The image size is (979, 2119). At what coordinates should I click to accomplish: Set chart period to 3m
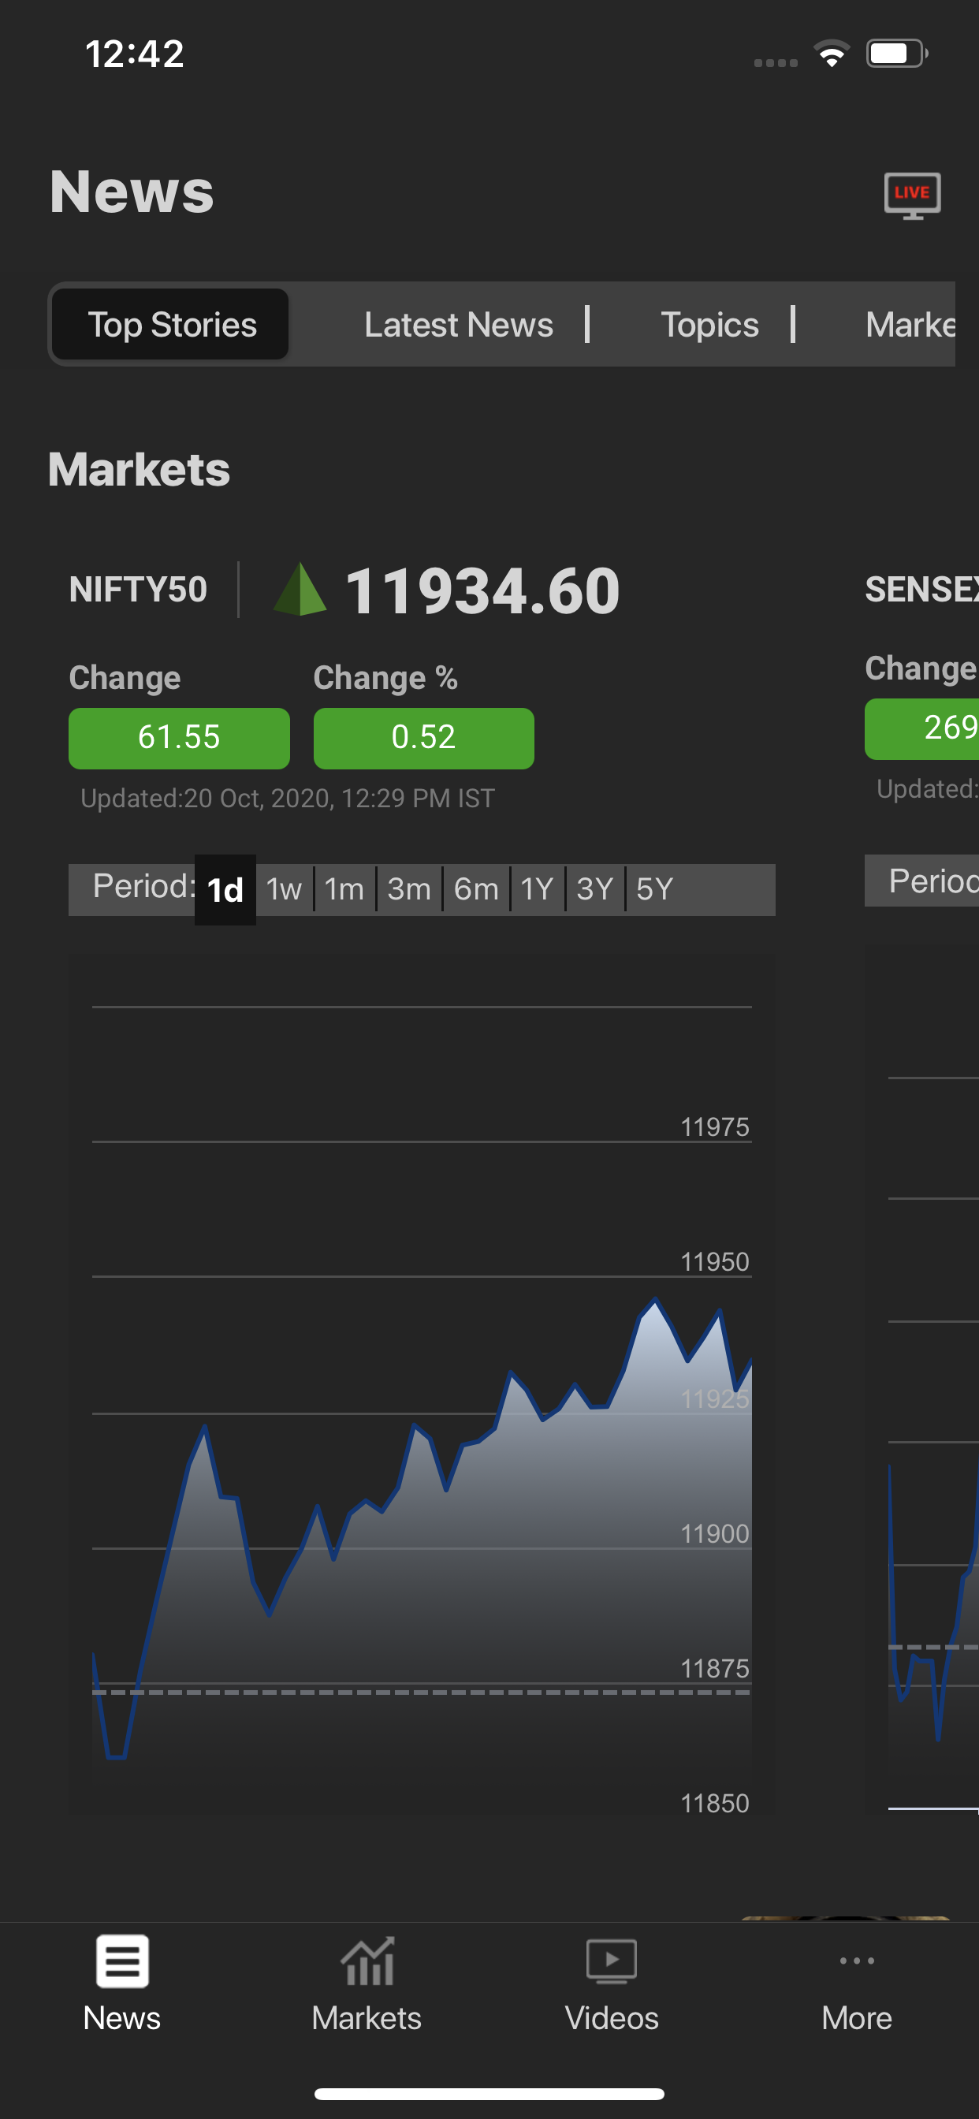[x=409, y=890]
